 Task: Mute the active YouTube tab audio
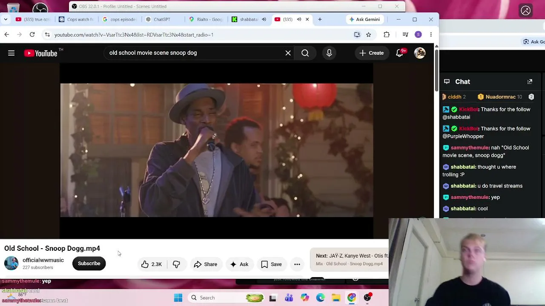299,19
